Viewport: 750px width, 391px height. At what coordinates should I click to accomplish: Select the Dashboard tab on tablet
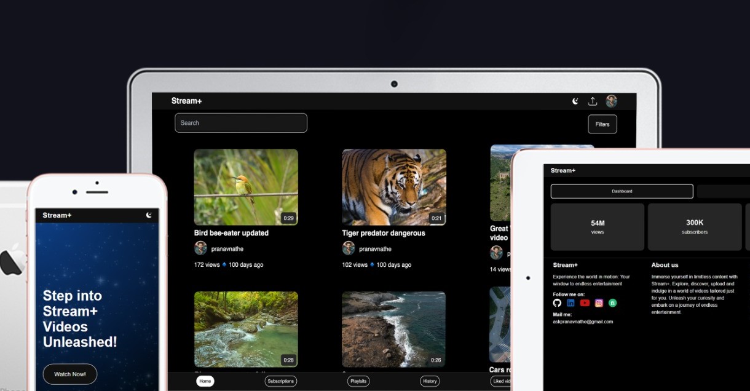pos(622,191)
